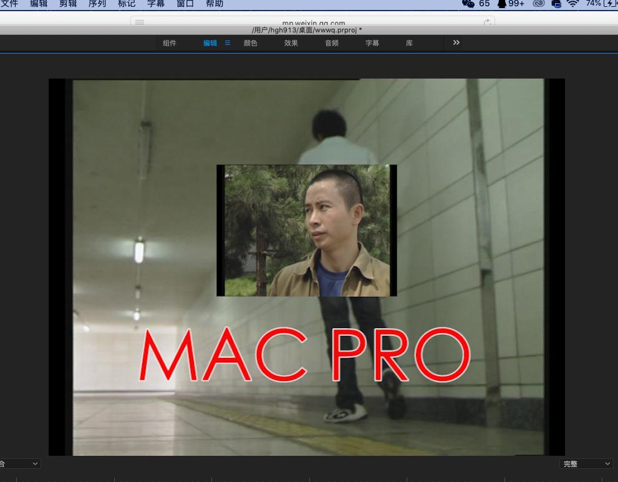Viewport: 618px width, 482px height.
Task: Open the 文件 menu
Action: pyautogui.click(x=9, y=4)
